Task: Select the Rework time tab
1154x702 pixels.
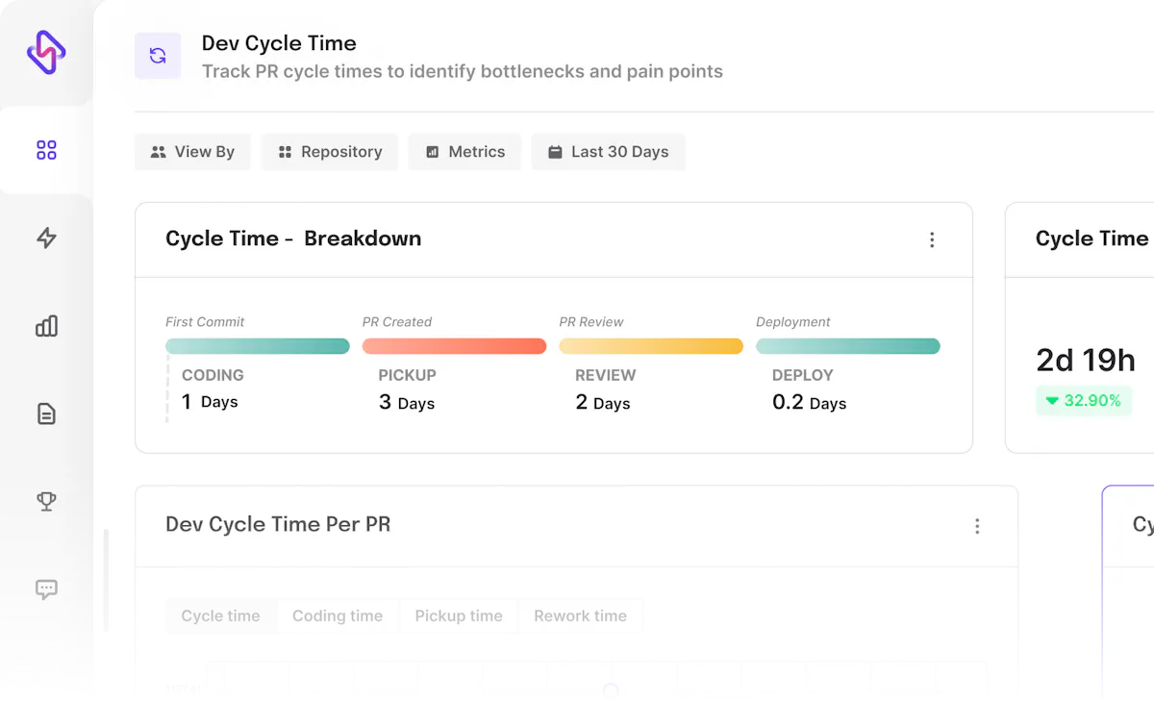Action: (x=580, y=615)
